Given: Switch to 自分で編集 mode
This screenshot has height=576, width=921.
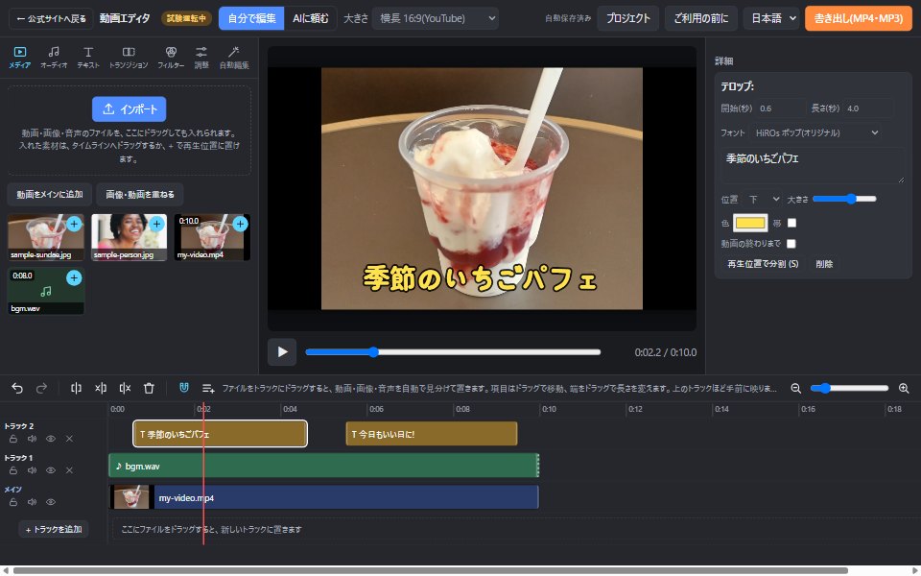Looking at the screenshot, I should pyautogui.click(x=251, y=18).
